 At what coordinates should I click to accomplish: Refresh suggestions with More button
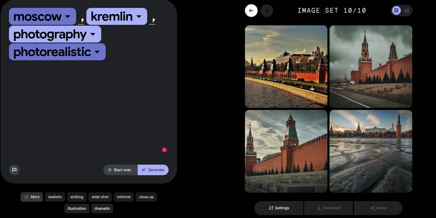(x=32, y=197)
